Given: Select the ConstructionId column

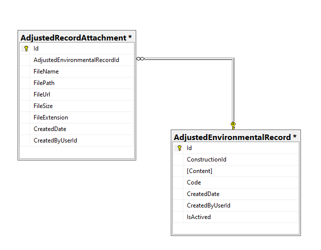Looking at the screenshot, I should [x=206, y=159].
